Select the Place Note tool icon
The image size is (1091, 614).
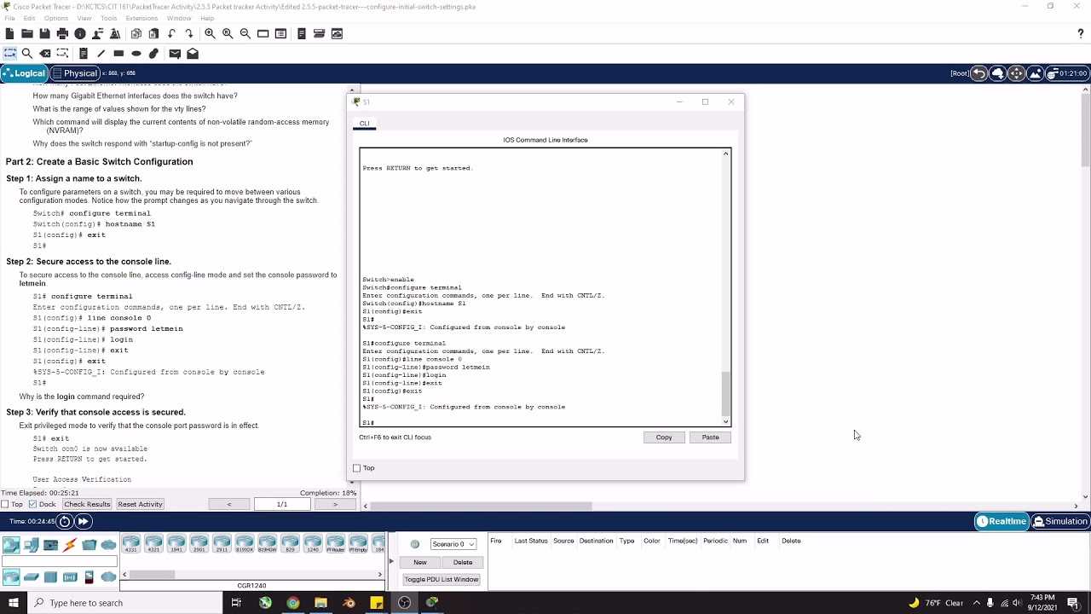click(83, 53)
